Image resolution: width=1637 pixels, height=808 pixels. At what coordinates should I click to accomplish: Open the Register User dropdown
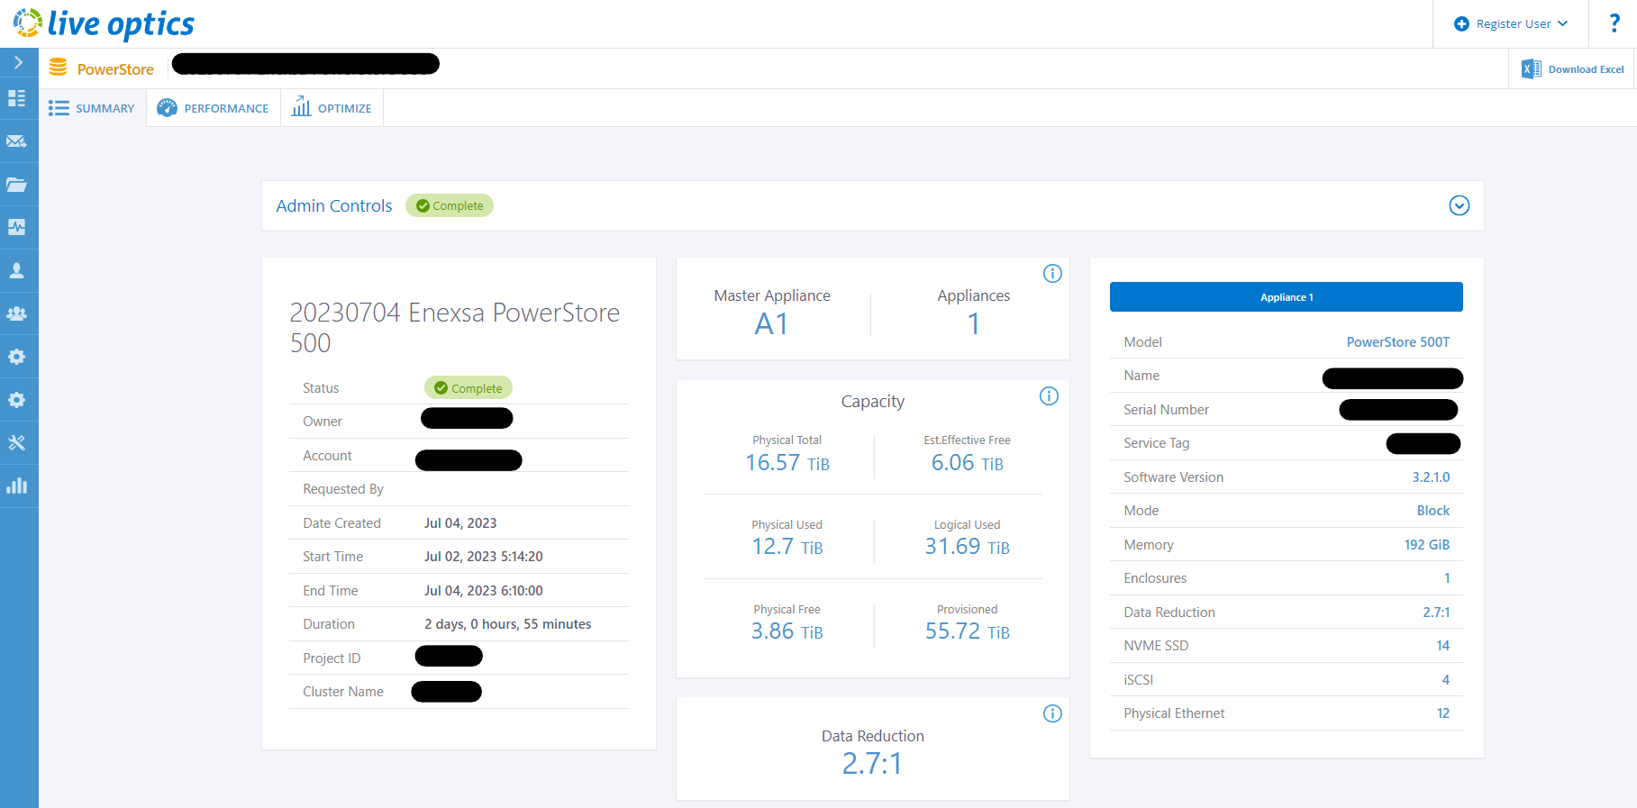point(1512,24)
